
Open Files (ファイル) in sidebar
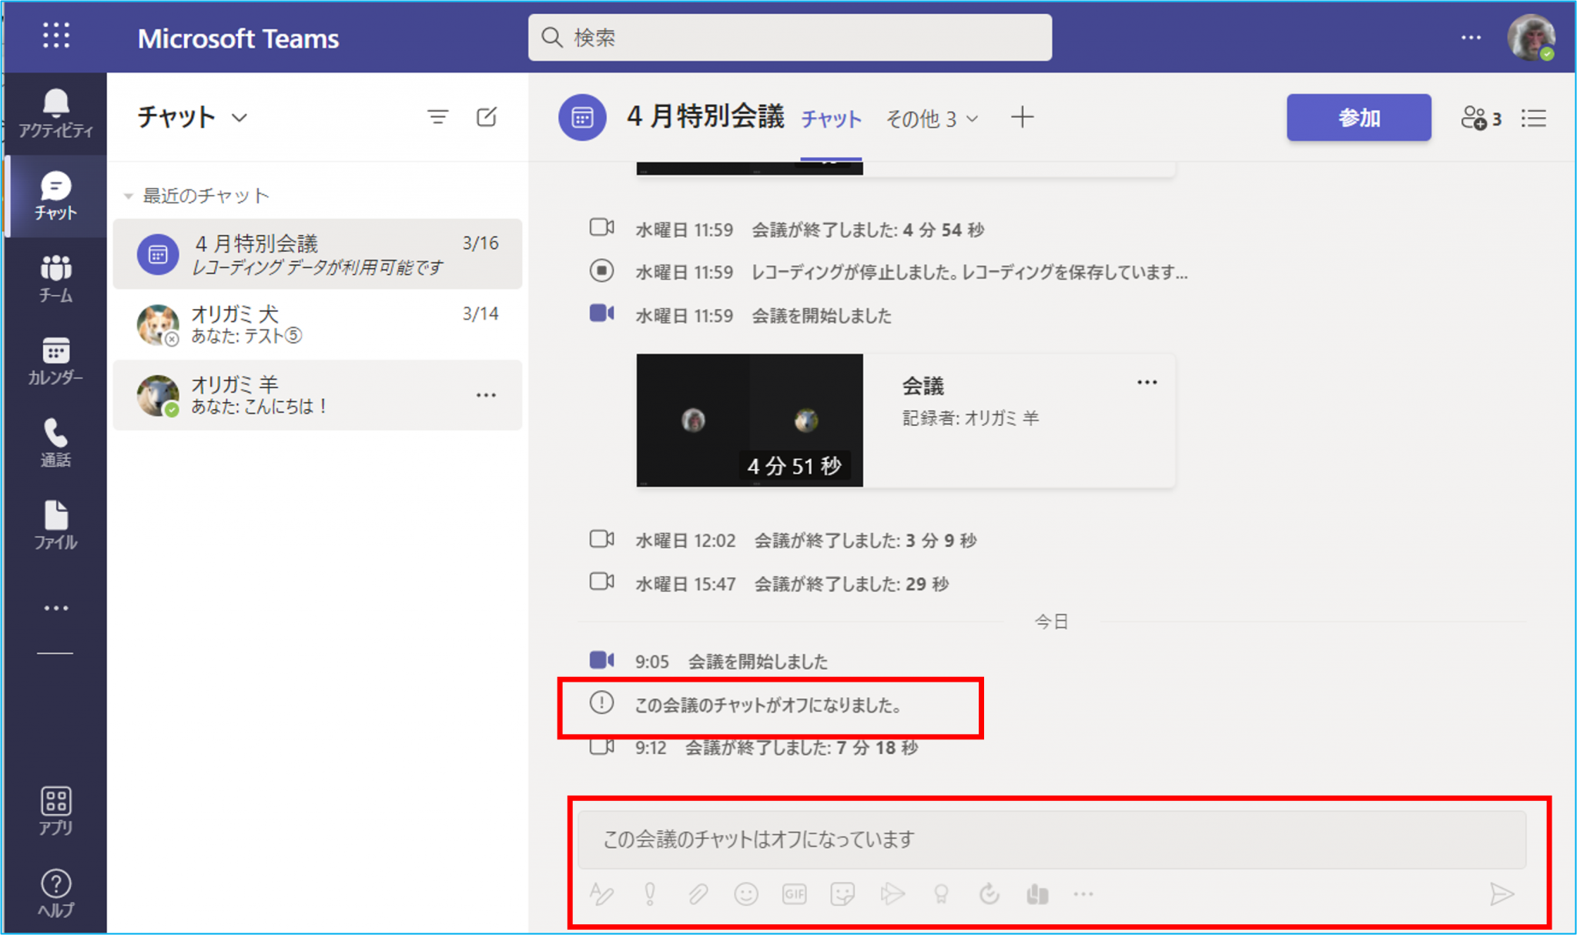point(55,525)
